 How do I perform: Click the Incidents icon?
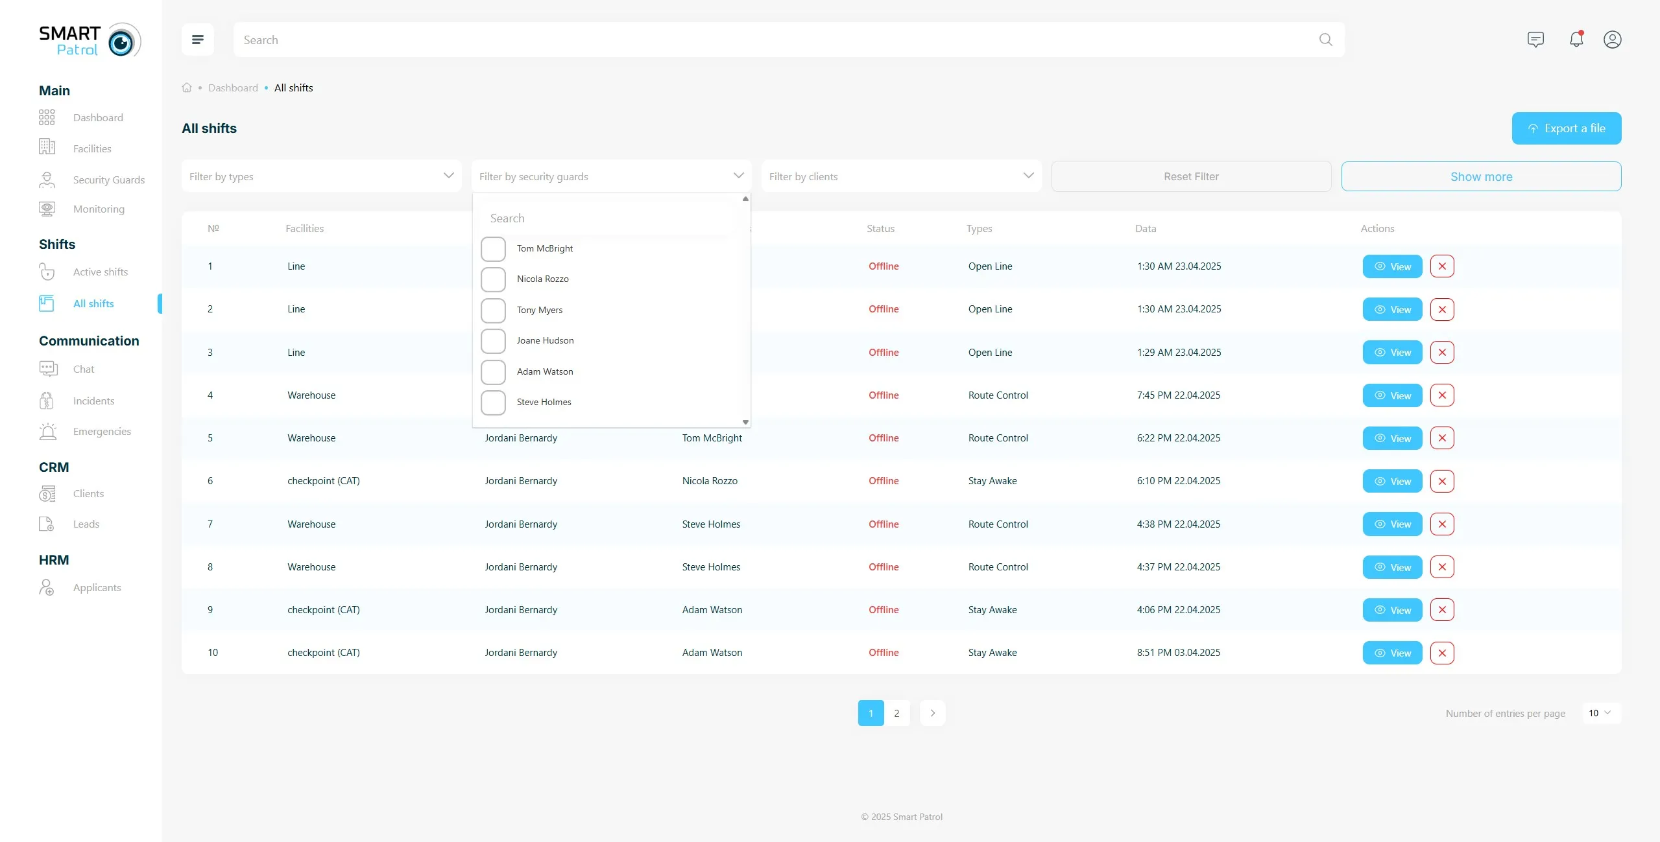[x=47, y=401]
